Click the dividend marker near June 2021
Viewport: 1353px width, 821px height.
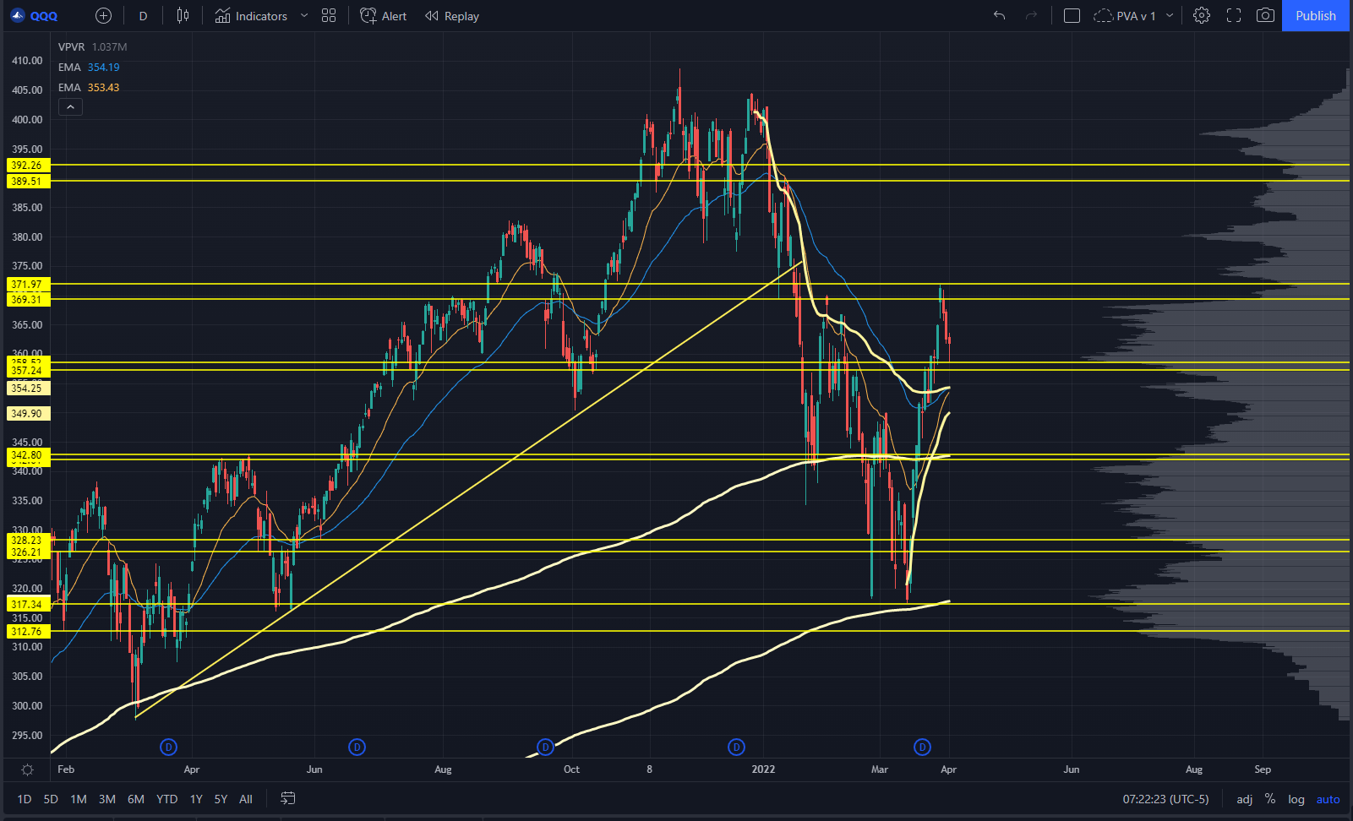[x=357, y=747]
